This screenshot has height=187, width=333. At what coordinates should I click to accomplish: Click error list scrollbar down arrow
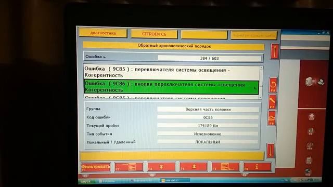point(261,98)
